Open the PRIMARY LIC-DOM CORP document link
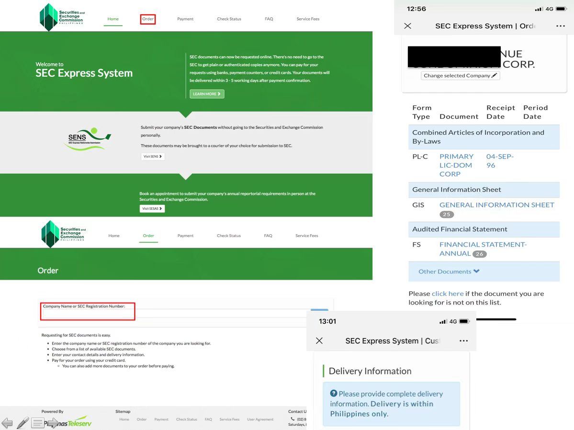Image resolution: width=574 pixels, height=430 pixels. (x=457, y=165)
